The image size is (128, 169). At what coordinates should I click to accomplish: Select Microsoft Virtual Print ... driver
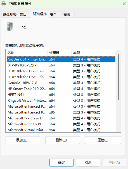tap(61, 130)
